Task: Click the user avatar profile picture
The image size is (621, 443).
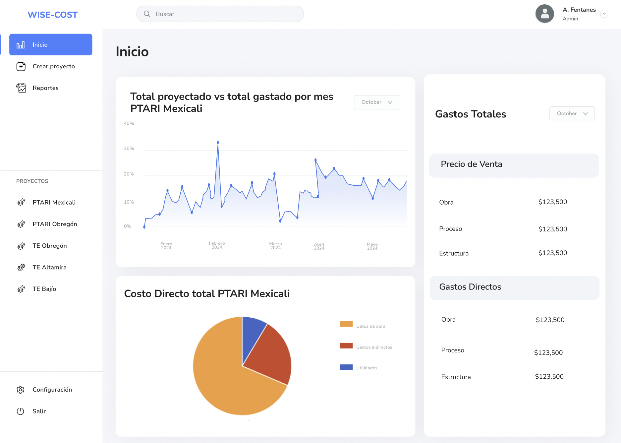Action: 544,14
